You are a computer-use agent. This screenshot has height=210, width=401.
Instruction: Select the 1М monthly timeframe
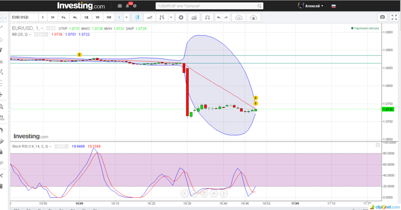[109, 17]
